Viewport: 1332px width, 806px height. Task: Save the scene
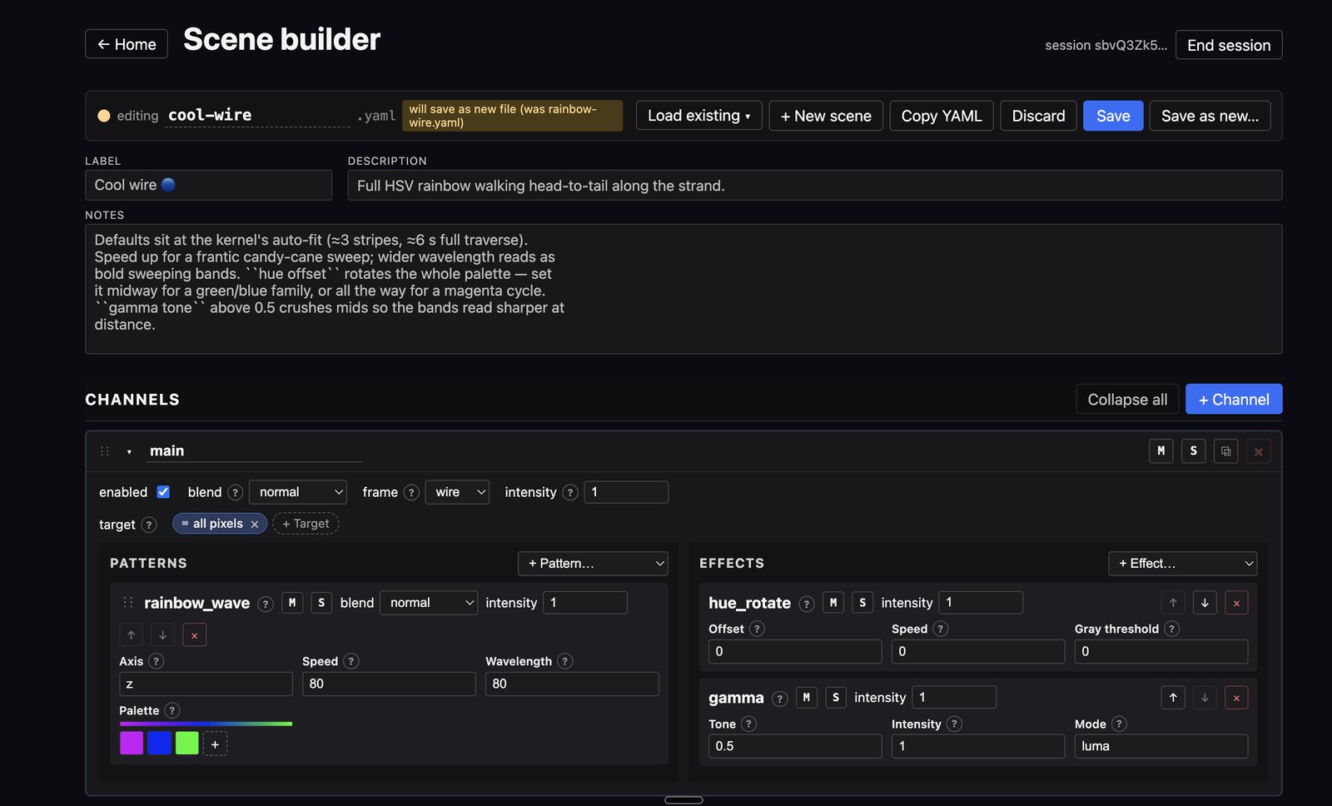(1113, 116)
